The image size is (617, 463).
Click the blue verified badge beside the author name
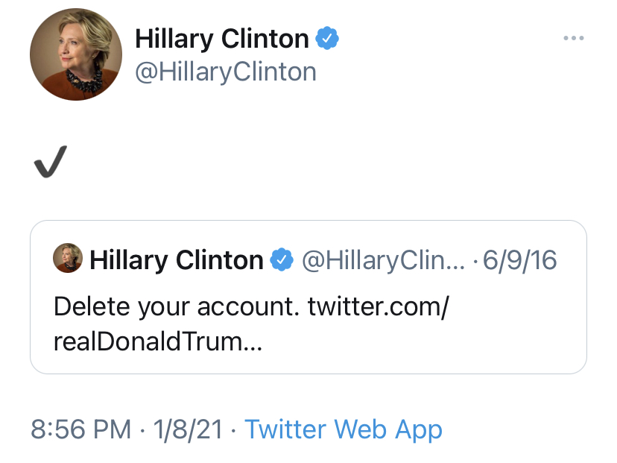327,38
